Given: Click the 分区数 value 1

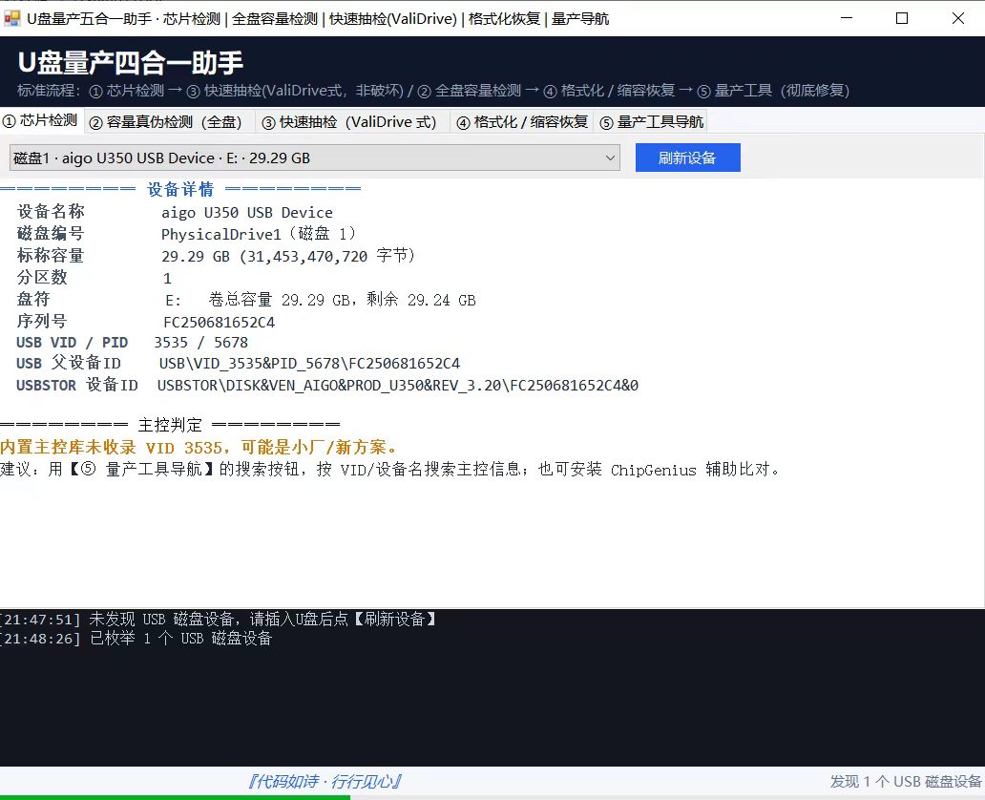Looking at the screenshot, I should pos(167,278).
